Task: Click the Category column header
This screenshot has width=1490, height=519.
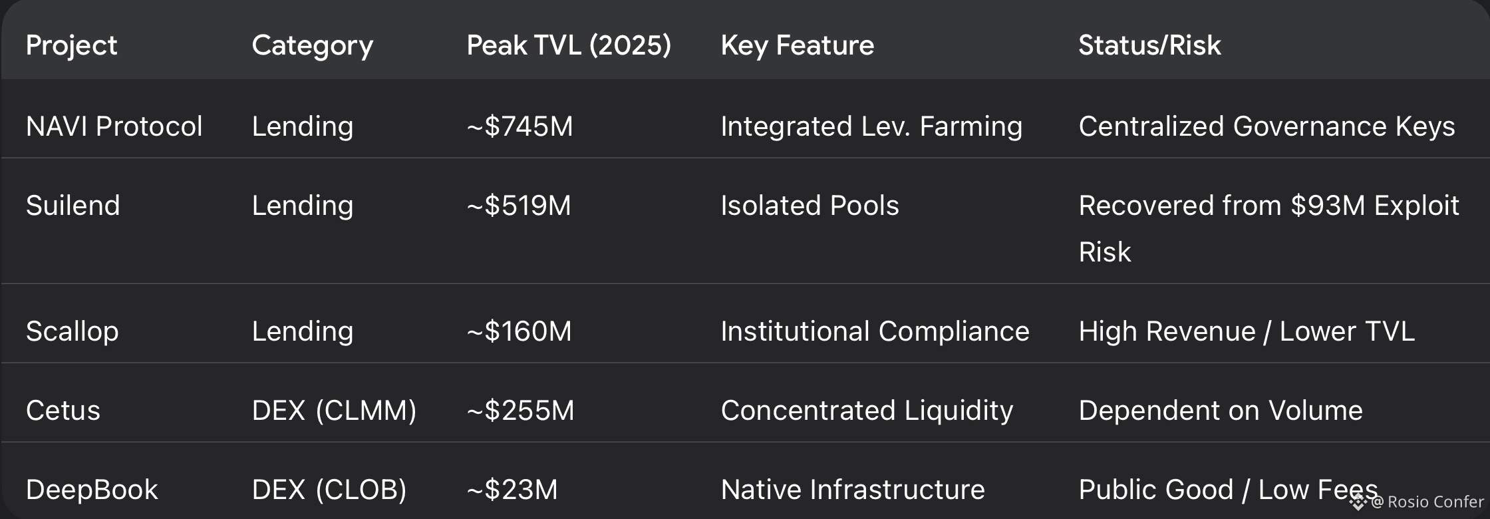Action: point(312,45)
